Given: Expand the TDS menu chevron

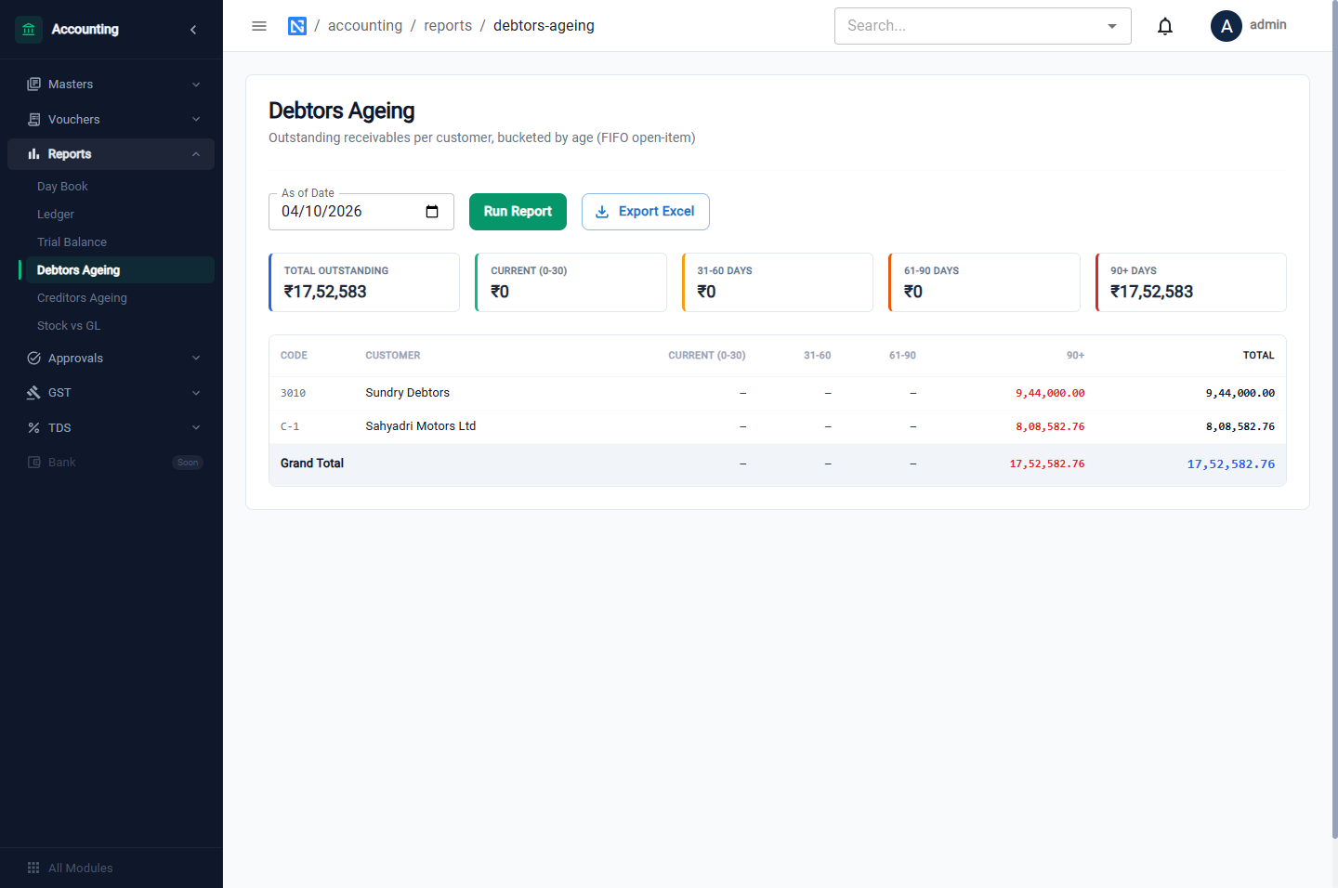Looking at the screenshot, I should click(196, 428).
